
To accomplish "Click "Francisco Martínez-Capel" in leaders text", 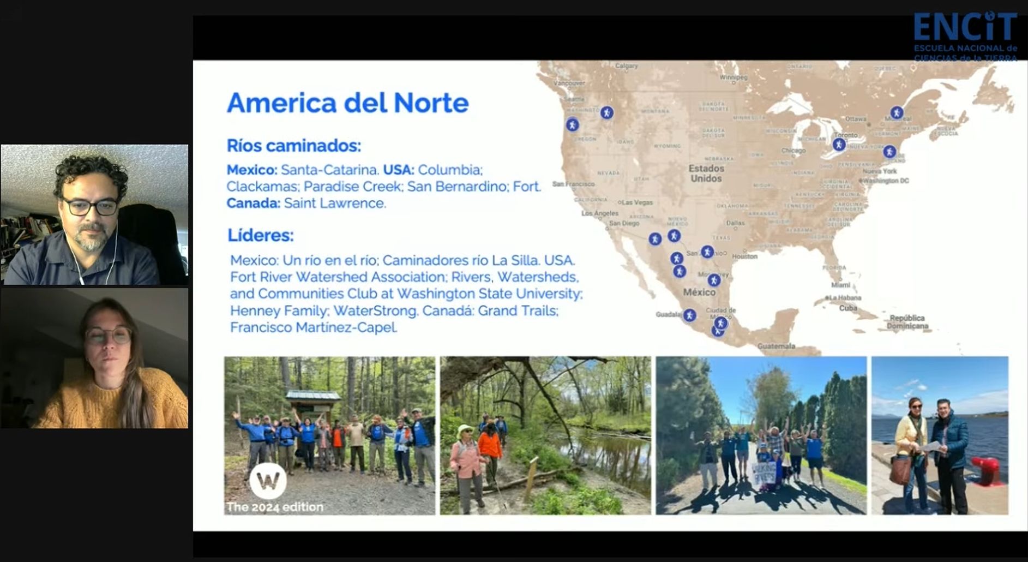I will click(x=313, y=327).
